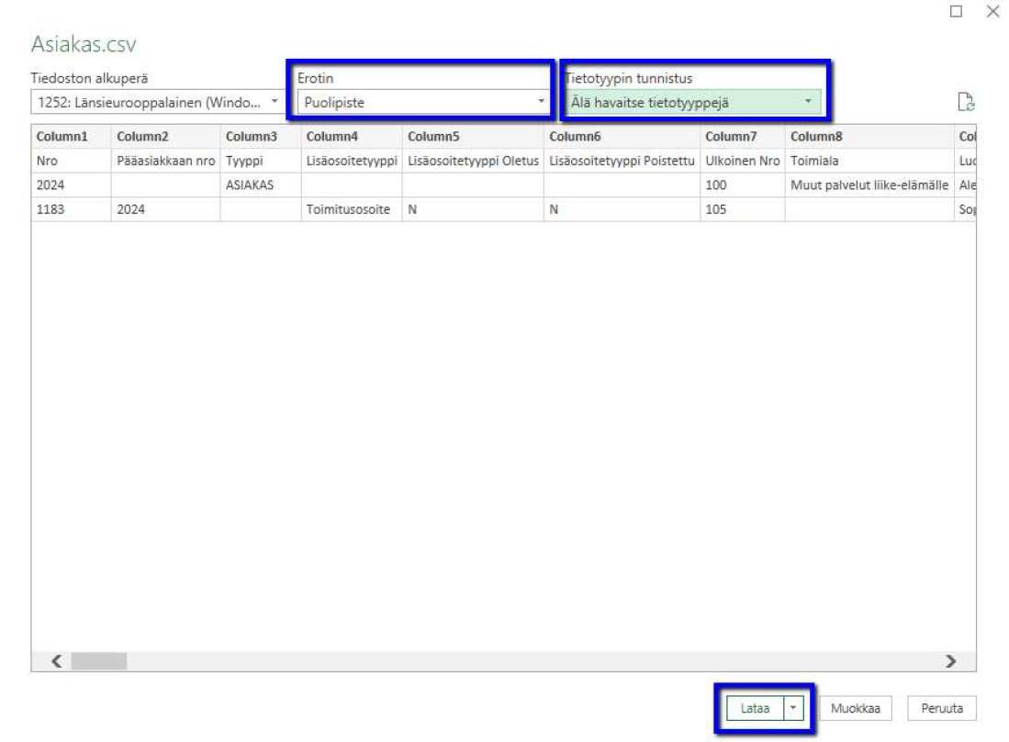Click the horizontal scrollbar thumb
1009x742 pixels.
pos(99,661)
